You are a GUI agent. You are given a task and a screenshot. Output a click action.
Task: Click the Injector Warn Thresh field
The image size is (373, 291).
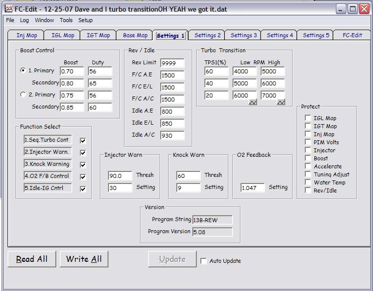pyautogui.click(x=120, y=176)
